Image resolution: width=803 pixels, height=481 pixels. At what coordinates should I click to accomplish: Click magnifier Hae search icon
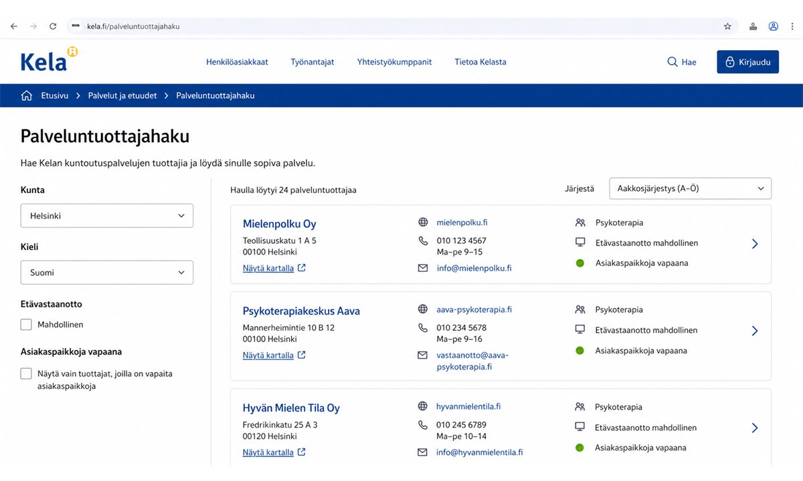point(673,61)
